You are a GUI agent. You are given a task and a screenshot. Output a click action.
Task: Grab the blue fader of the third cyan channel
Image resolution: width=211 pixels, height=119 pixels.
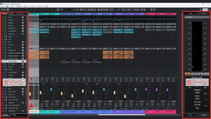click(x=51, y=89)
